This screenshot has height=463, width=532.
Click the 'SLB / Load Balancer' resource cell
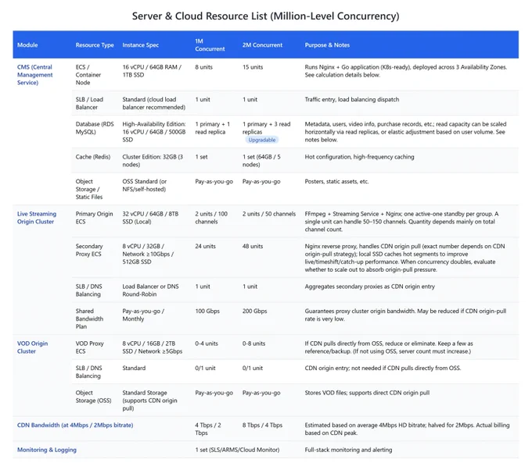click(x=89, y=103)
